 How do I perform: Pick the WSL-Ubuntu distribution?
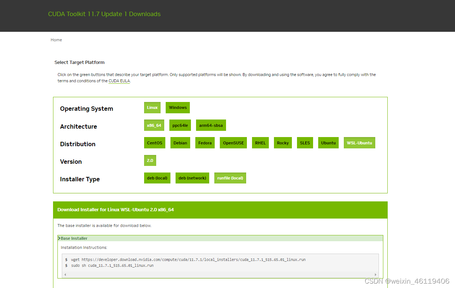pyautogui.click(x=360, y=143)
